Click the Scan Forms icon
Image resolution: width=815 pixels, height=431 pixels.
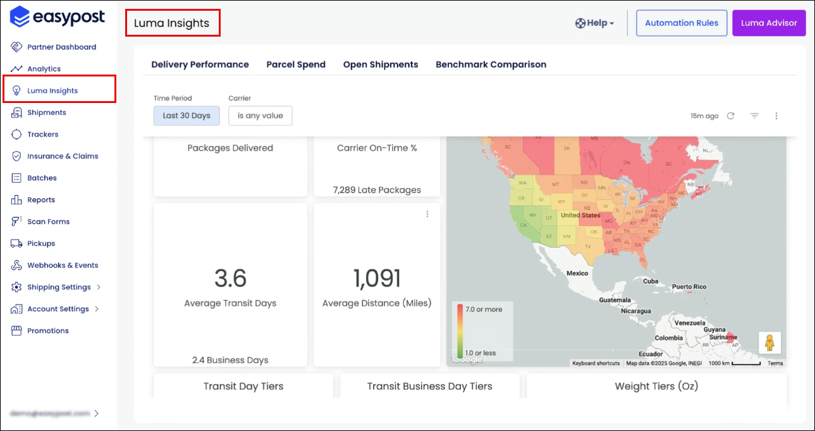point(17,222)
